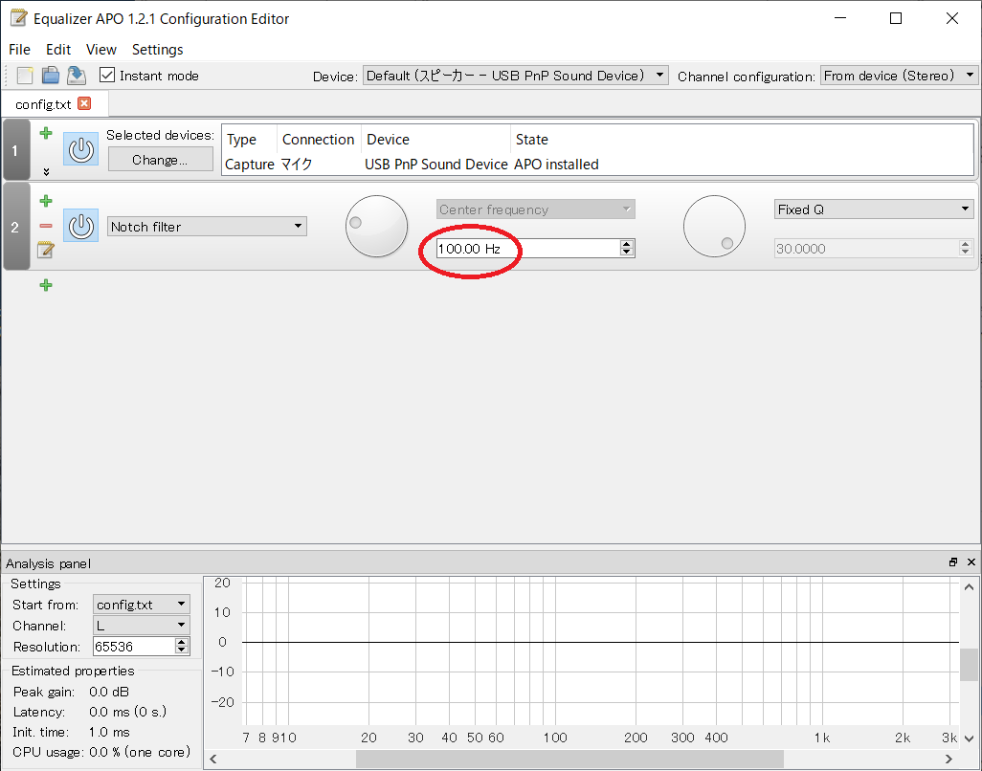Screen dimensions: 982x771
Task: Open the Notch filter type dropdown
Action: (x=208, y=226)
